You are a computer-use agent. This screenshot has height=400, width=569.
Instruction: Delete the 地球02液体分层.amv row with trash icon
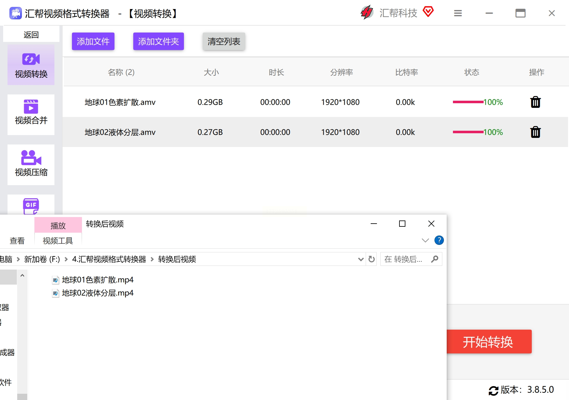click(535, 132)
